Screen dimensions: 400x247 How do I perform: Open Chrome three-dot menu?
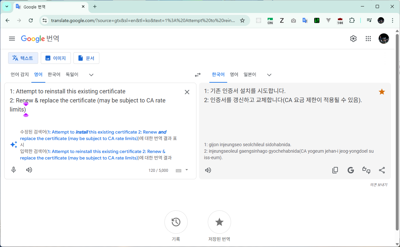(393, 20)
